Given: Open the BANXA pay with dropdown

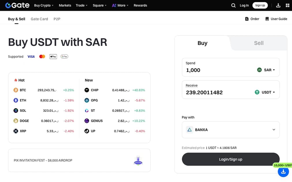Looking at the screenshot, I should tap(230, 130).
